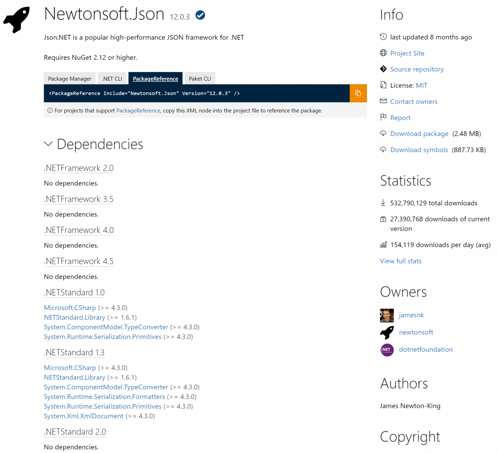Copy the PackageReference snippet with orange button
The height and width of the screenshot is (453, 498).
358,93
